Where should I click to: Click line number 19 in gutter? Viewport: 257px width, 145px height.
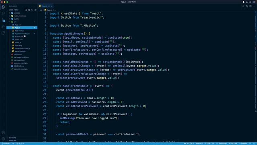point(45,86)
